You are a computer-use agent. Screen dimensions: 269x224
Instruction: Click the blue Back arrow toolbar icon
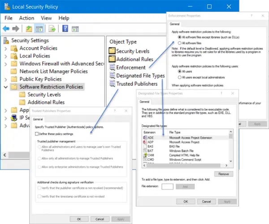pyautogui.click(x=6, y=29)
